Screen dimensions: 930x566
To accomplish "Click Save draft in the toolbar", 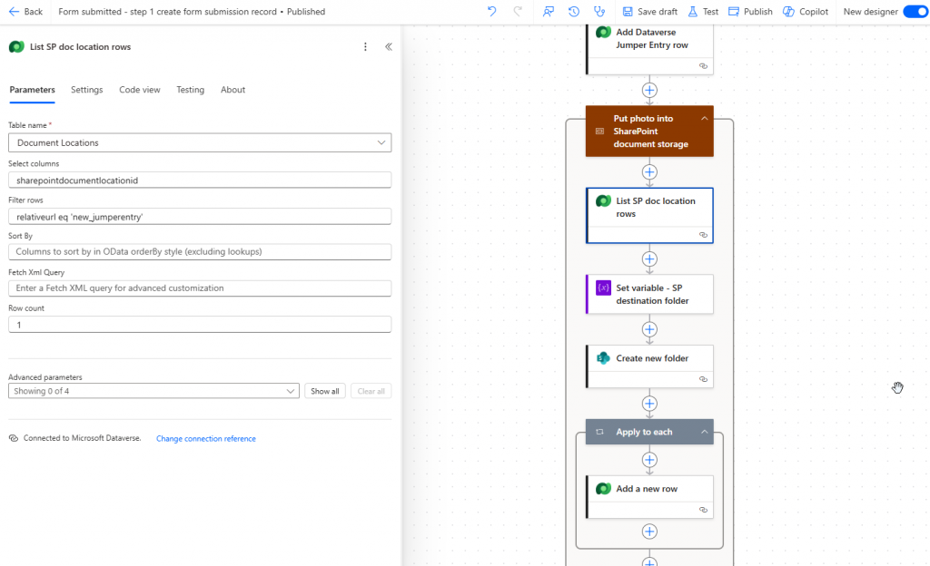I will [x=649, y=12].
